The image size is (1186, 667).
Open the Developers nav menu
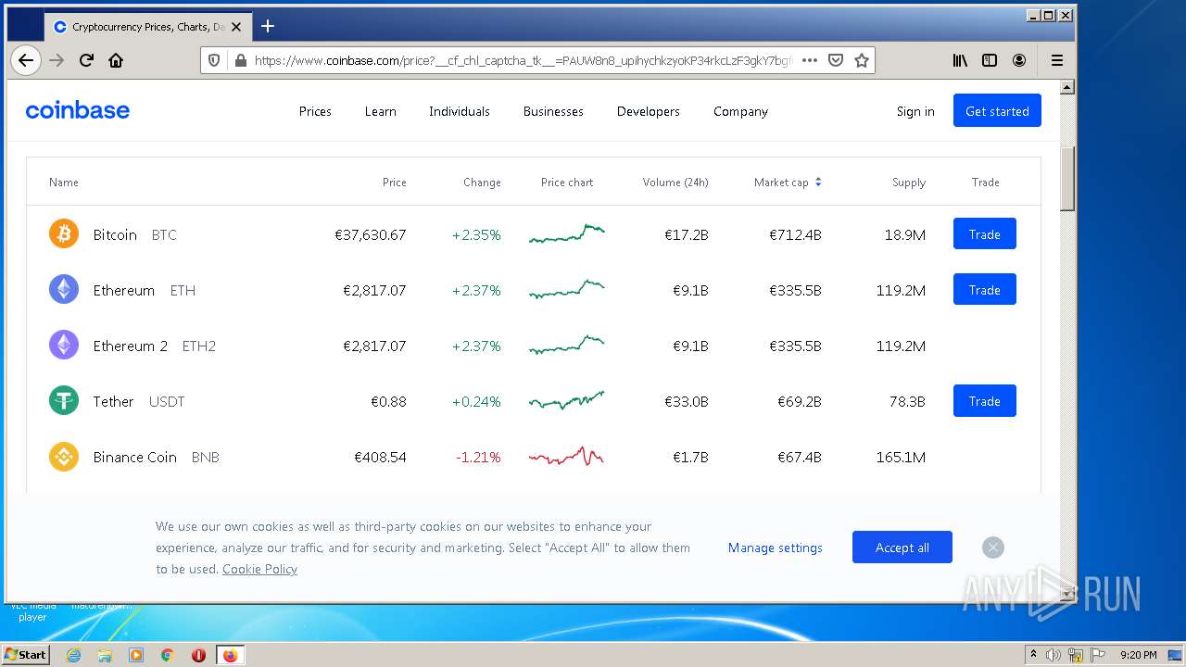[649, 111]
